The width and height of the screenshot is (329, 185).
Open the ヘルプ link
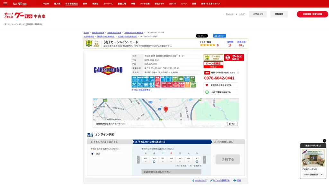[x=242, y=14]
